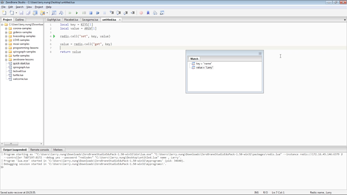Close the untitled.lua tab

(x=120, y=20)
